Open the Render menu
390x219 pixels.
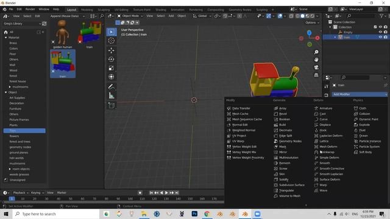coord(30,9)
